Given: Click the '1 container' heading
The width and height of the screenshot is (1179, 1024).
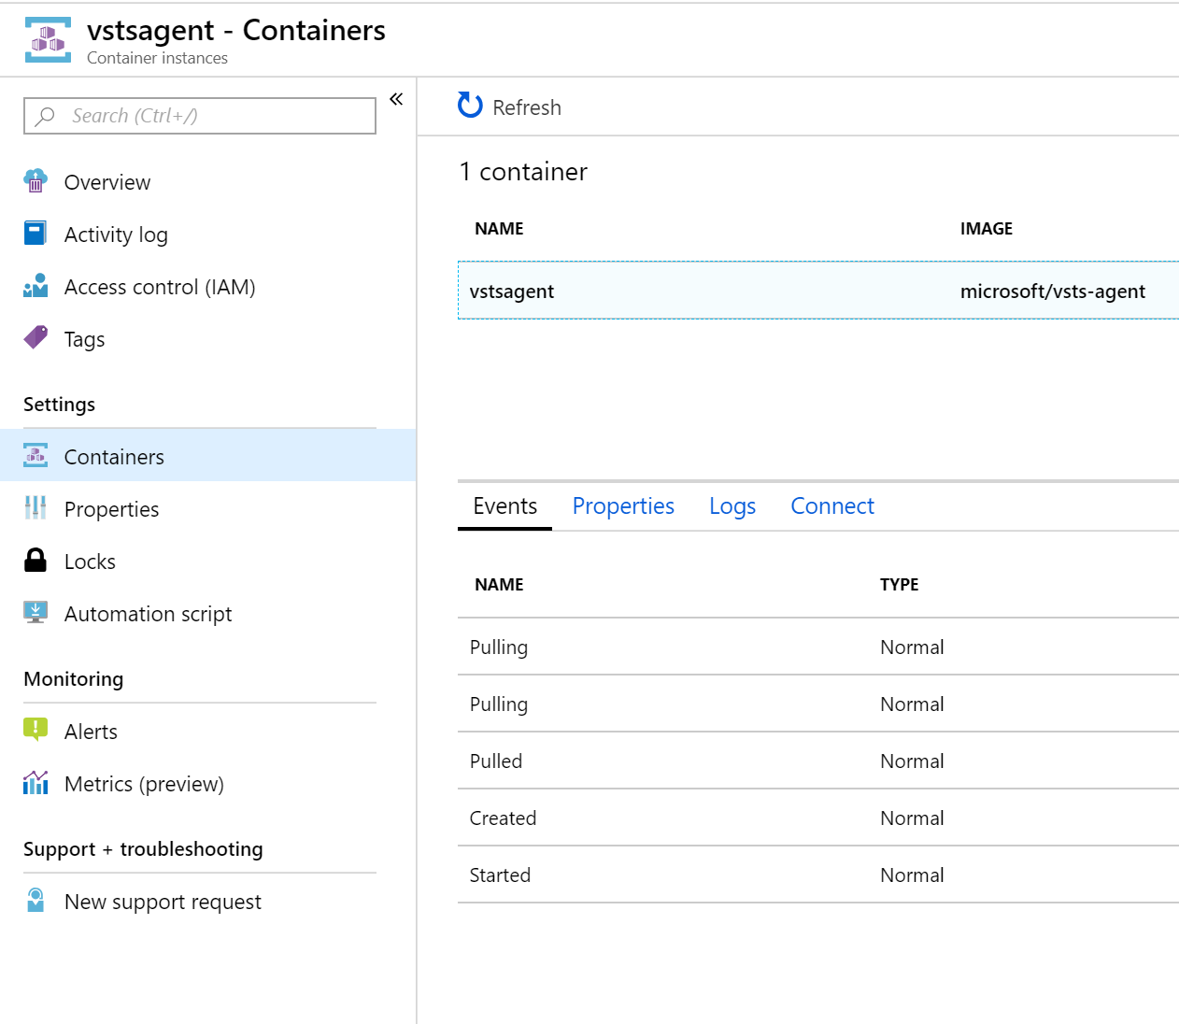Looking at the screenshot, I should [x=523, y=172].
